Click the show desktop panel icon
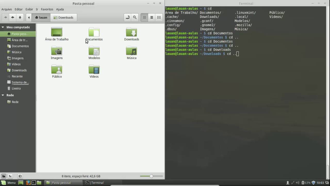The height and width of the screenshot is (186, 330). pyautogui.click(x=21, y=183)
